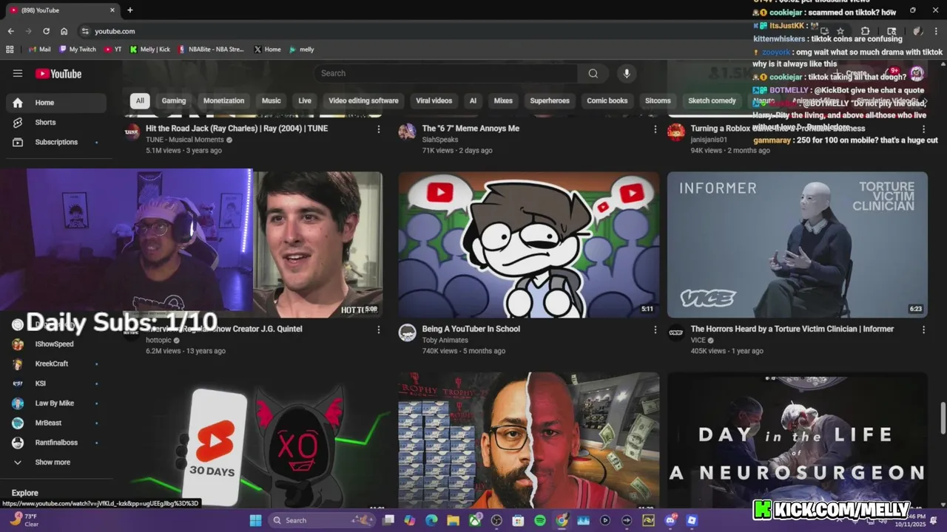Open options for 'Hit the Road Jack' video
This screenshot has width=947, height=532.
click(x=379, y=129)
